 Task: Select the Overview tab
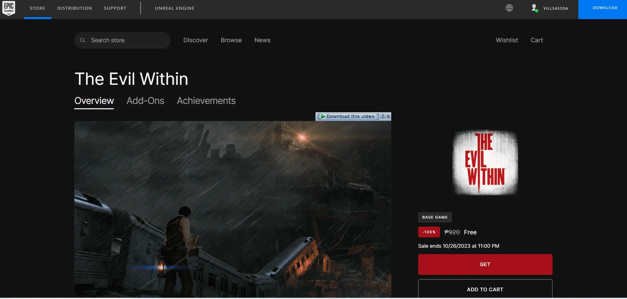94,101
